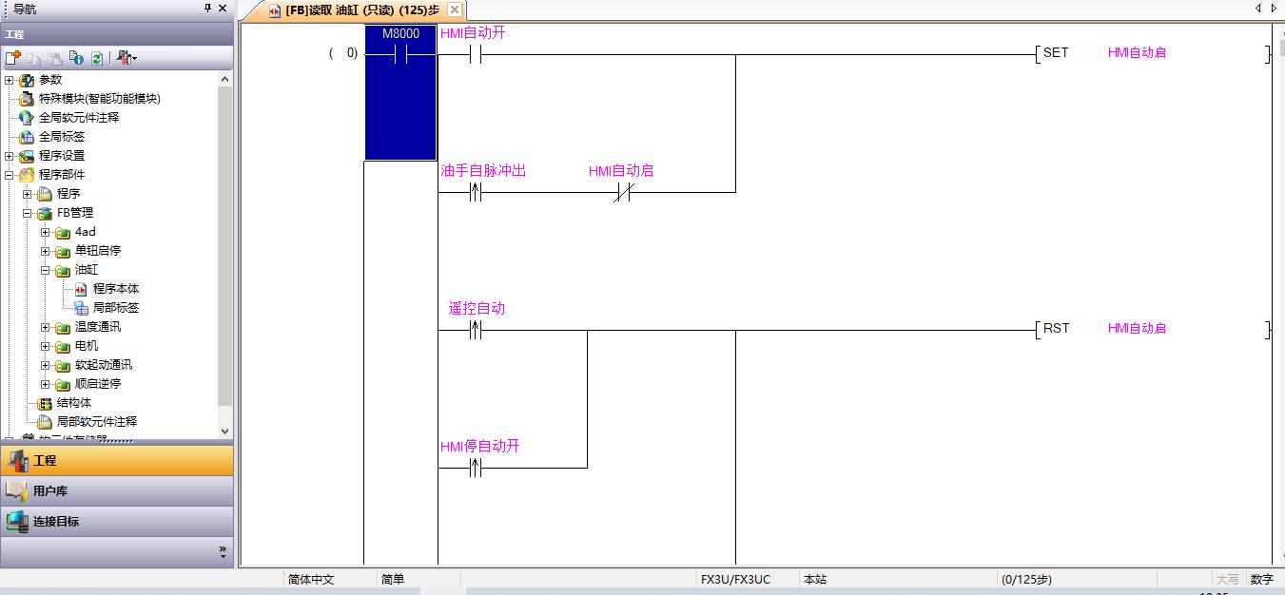Click the new data icon in navigation toolbar
Image resolution: width=1285 pixels, height=595 pixels.
point(13,58)
